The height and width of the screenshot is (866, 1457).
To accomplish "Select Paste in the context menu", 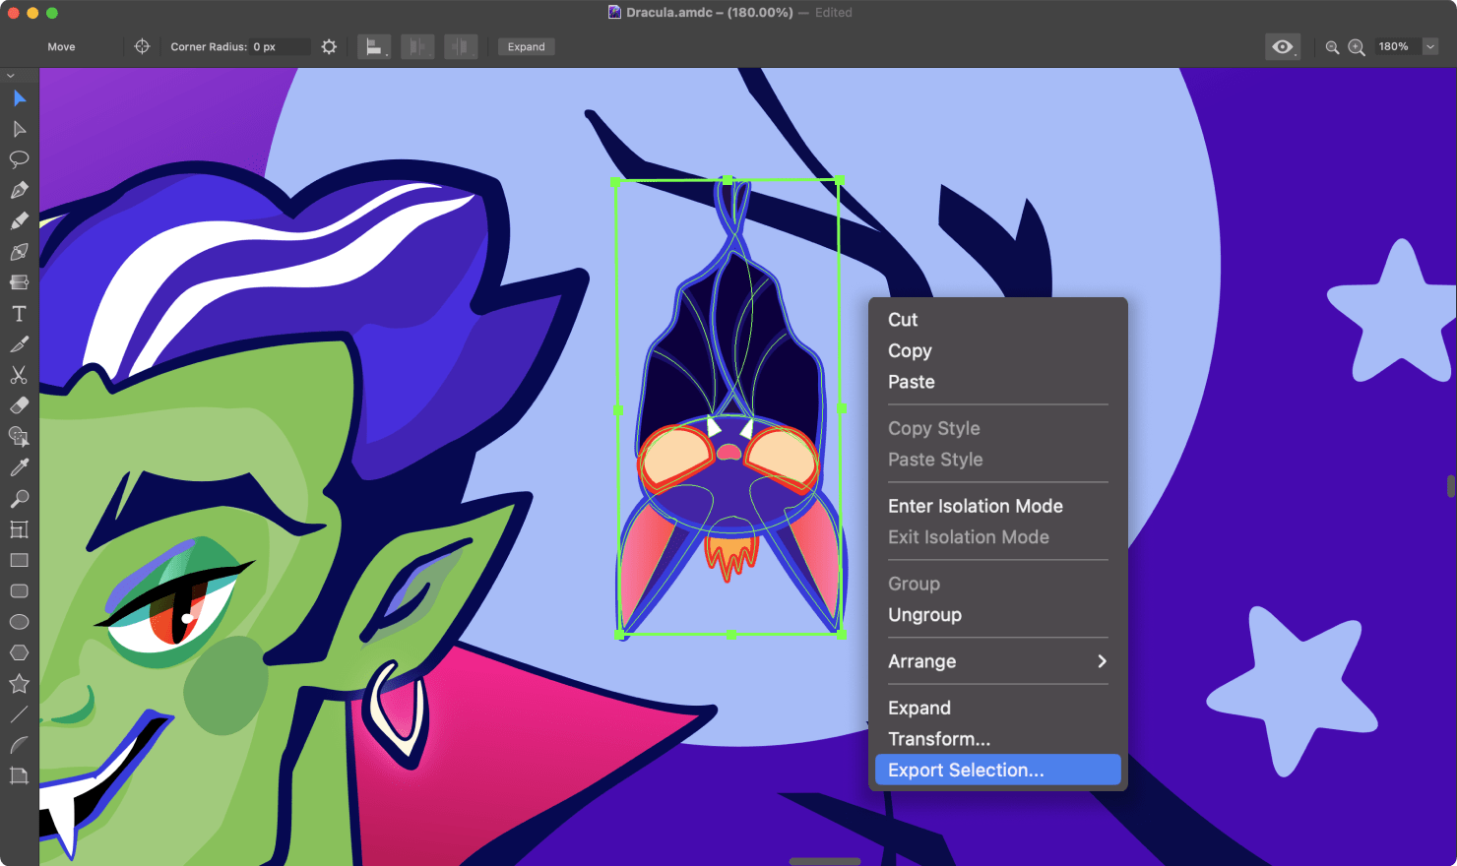I will [997, 382].
